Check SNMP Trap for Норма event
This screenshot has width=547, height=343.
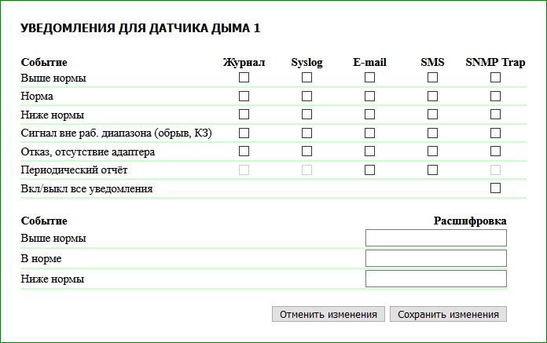coord(495,96)
